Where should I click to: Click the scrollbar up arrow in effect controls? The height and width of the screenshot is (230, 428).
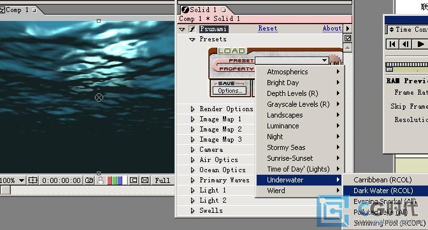coord(348,48)
